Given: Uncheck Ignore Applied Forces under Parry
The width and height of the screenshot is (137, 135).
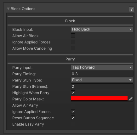Looking at the screenshot, I should (73, 111).
